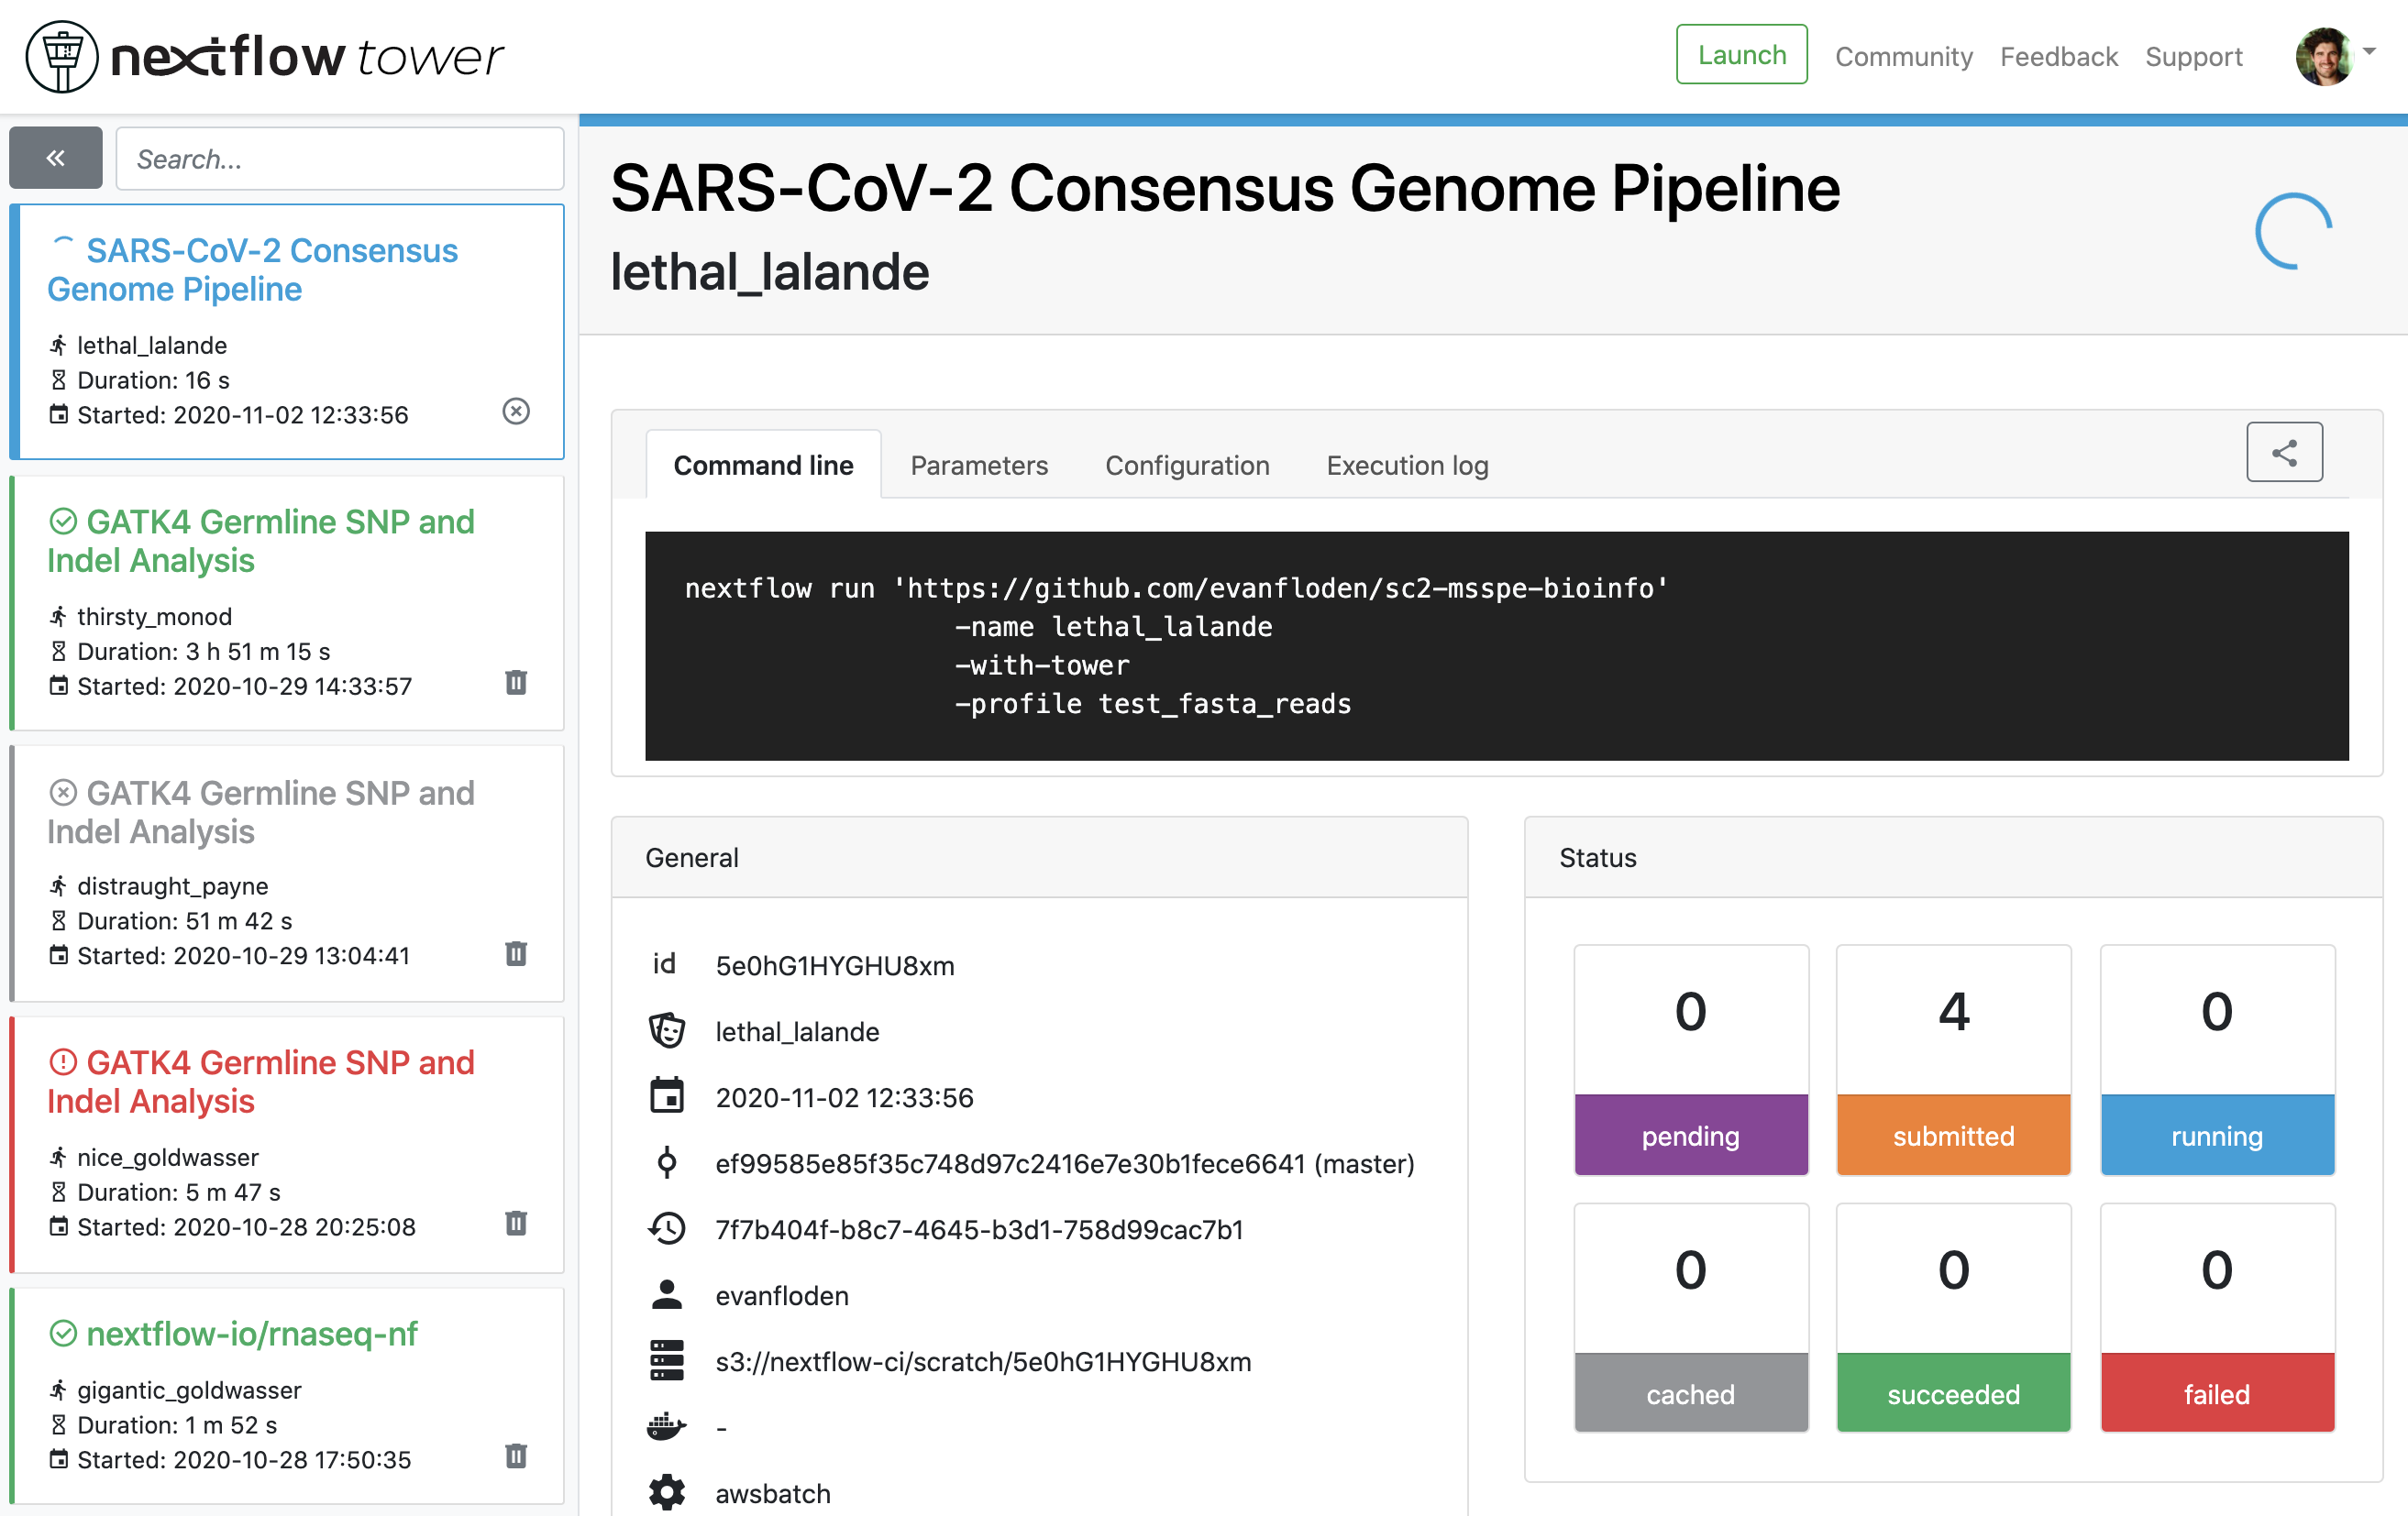Delete the thirsty_monod run with trash icon

(516, 683)
